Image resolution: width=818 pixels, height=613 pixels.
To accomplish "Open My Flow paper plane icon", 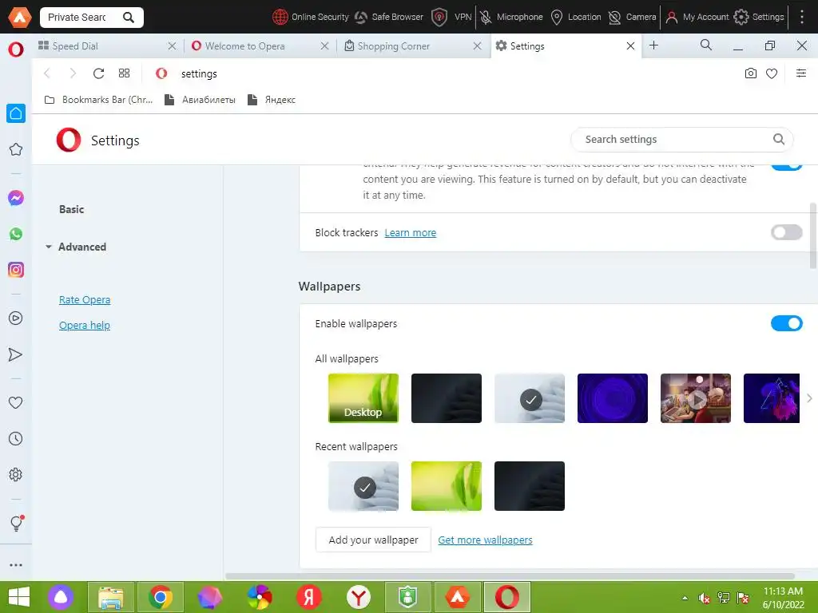I will 16,354.
